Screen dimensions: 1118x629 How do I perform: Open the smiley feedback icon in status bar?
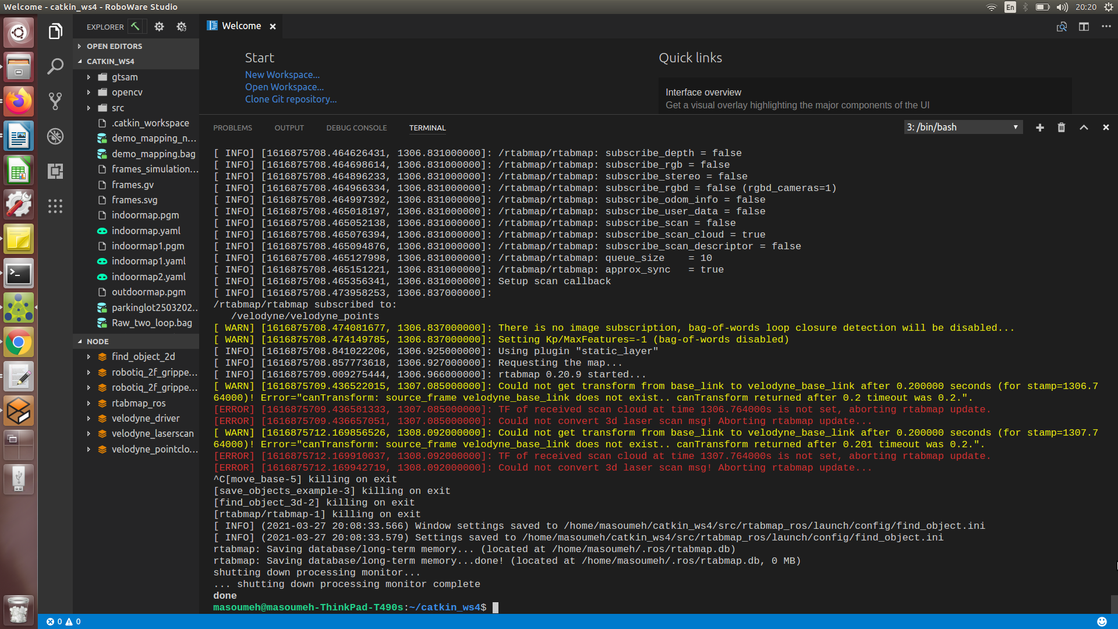click(x=1102, y=621)
